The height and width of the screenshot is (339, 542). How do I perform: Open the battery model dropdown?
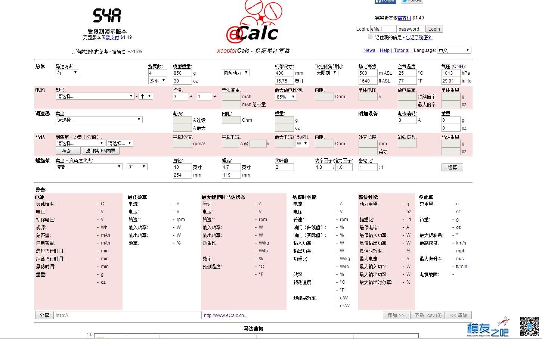click(95, 96)
